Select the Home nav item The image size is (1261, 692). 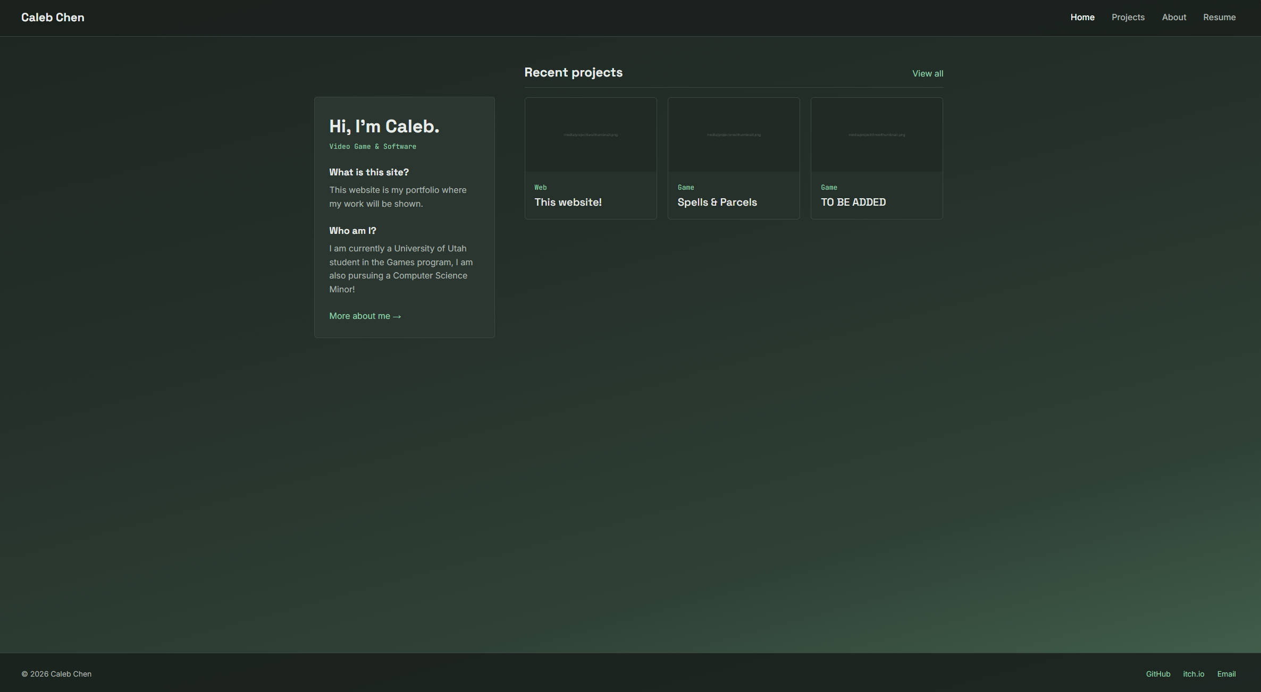coord(1082,18)
